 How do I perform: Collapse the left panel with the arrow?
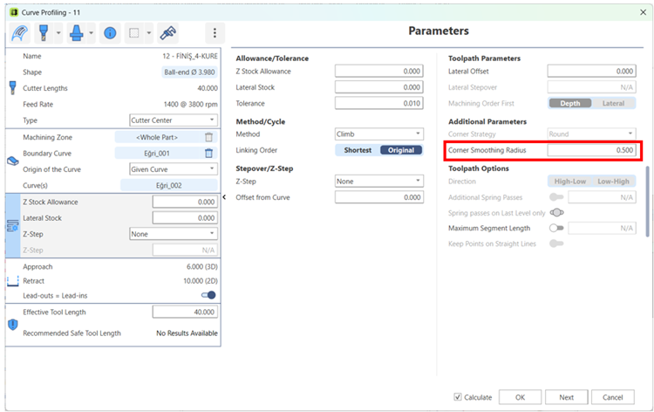click(224, 197)
